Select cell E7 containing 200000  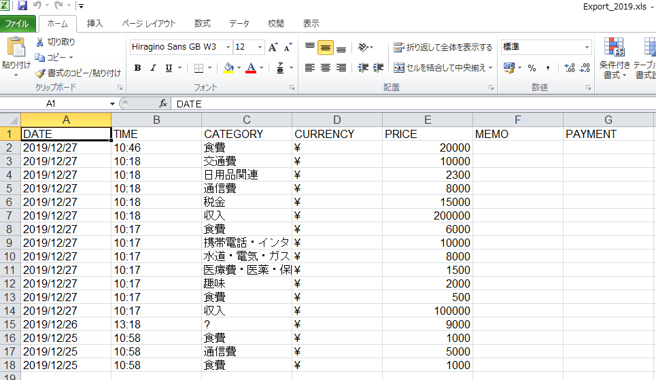pos(427,215)
